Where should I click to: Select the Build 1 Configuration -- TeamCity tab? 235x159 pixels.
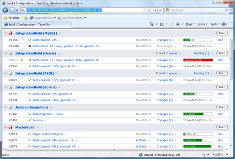(37, 25)
